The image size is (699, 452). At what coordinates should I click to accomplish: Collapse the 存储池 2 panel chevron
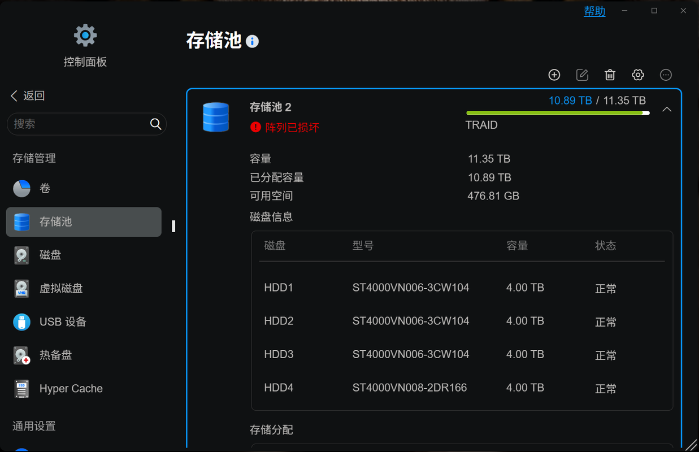(667, 110)
